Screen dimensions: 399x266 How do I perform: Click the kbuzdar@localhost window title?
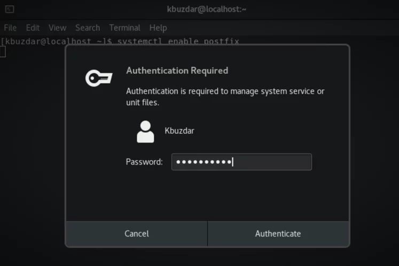click(x=206, y=9)
